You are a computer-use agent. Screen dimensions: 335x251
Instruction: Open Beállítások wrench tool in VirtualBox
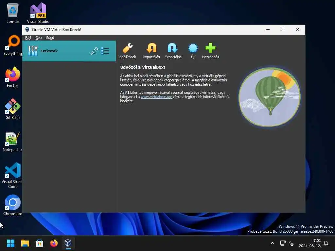pyautogui.click(x=128, y=51)
